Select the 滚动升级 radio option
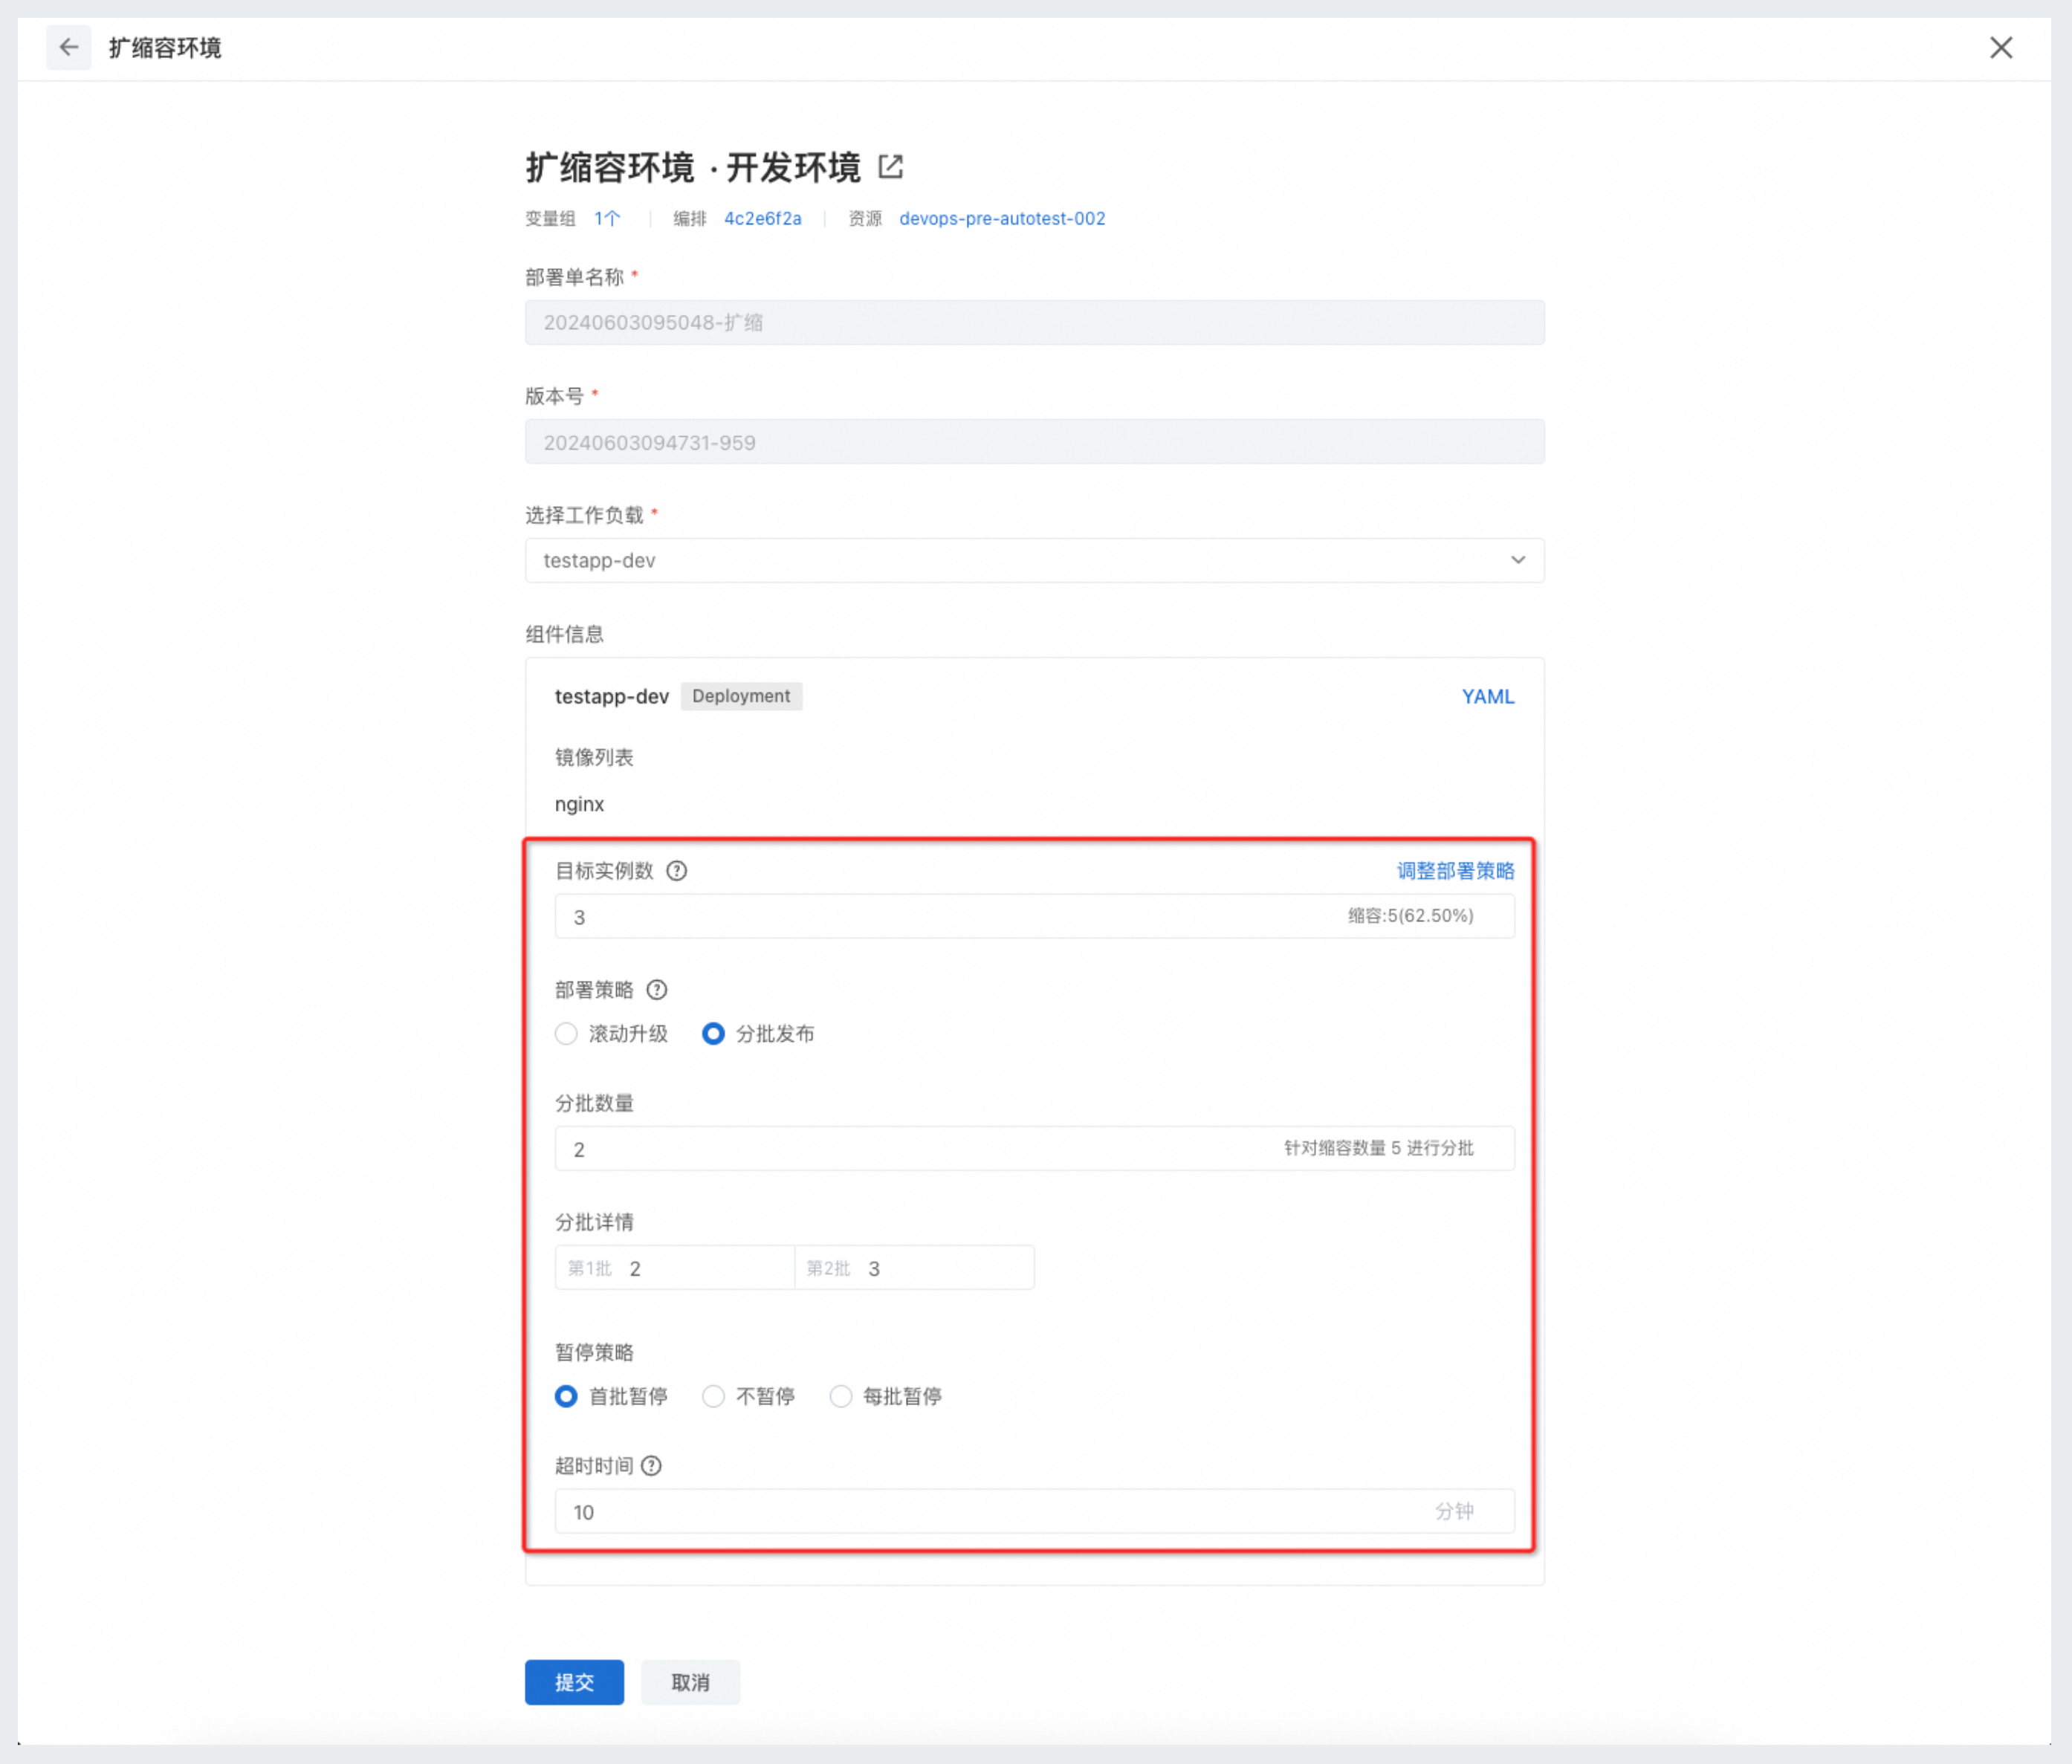The image size is (2072, 1764). tap(566, 1033)
